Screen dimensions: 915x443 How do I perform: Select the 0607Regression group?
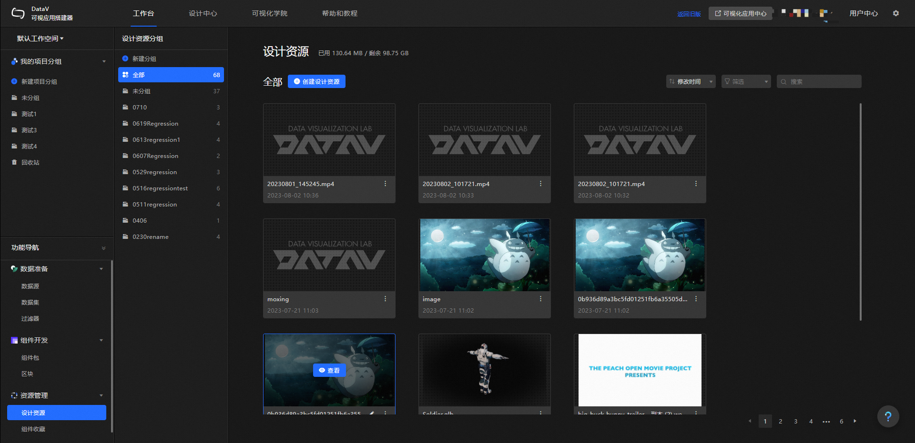click(x=171, y=156)
